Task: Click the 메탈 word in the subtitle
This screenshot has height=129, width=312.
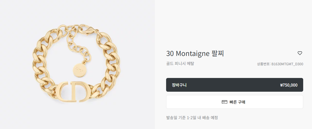Action: coord(190,63)
